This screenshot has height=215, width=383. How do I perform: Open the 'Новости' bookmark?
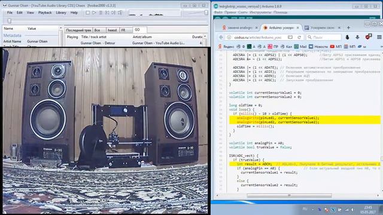pos(318,47)
